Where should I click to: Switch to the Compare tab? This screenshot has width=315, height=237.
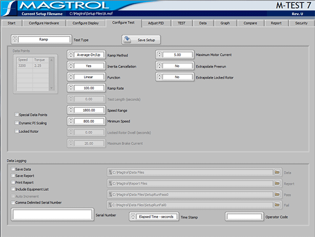[250, 23]
